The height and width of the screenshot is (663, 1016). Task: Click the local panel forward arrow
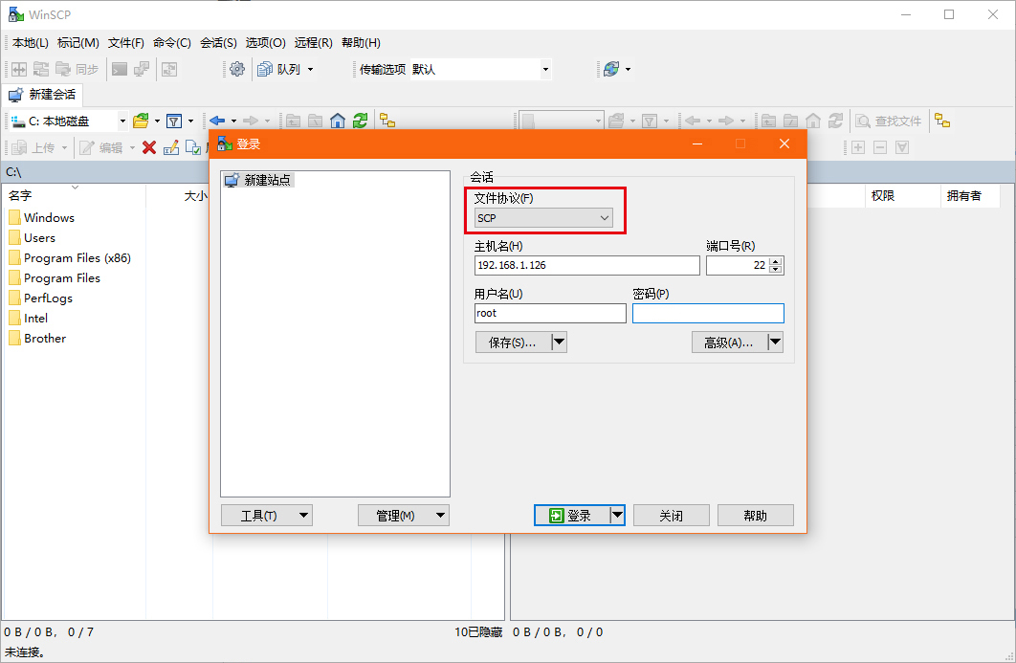250,122
